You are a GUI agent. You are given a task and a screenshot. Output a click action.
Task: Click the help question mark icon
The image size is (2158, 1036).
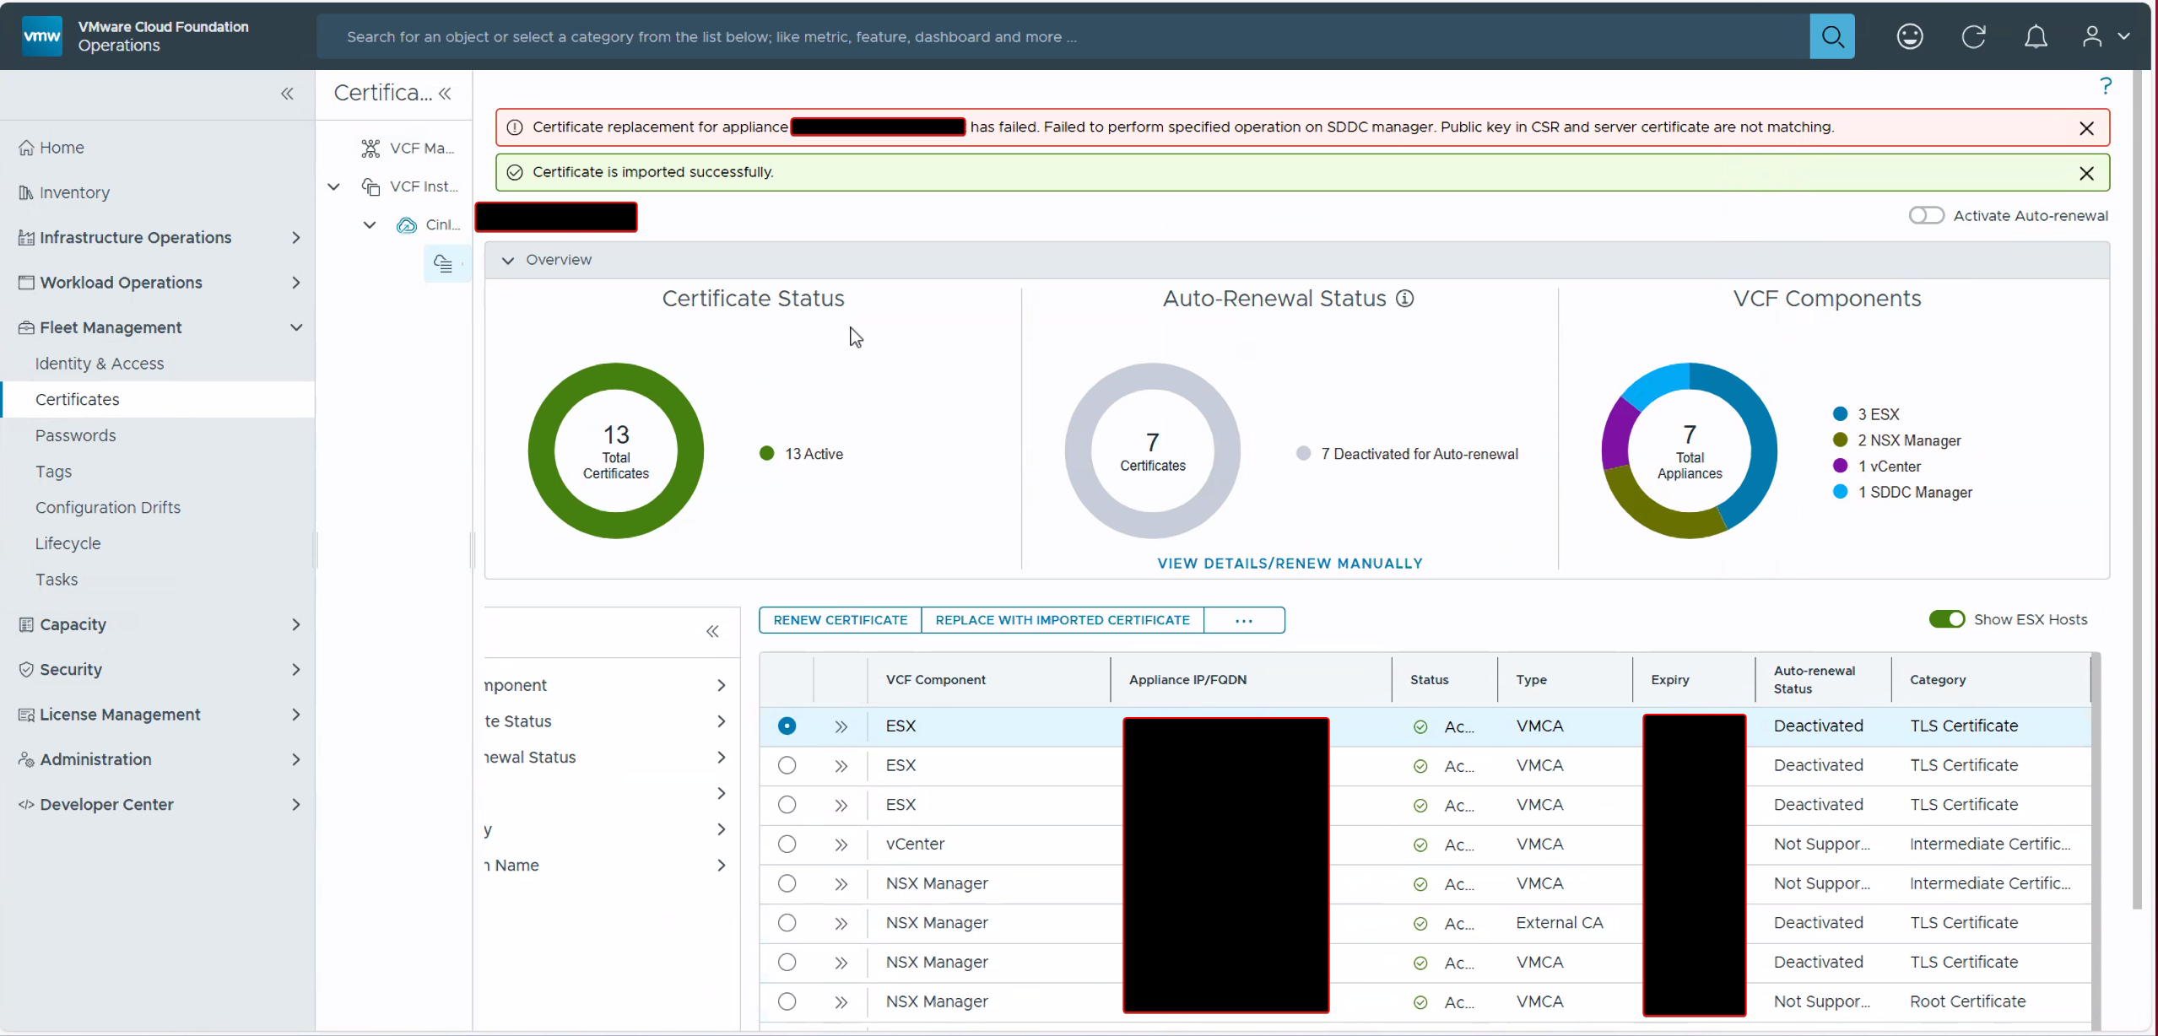[x=2105, y=86]
